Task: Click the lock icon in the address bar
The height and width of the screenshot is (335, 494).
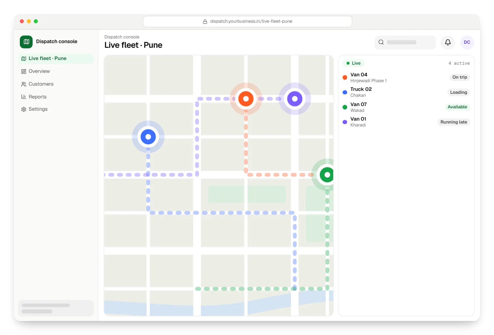Action: [x=205, y=22]
